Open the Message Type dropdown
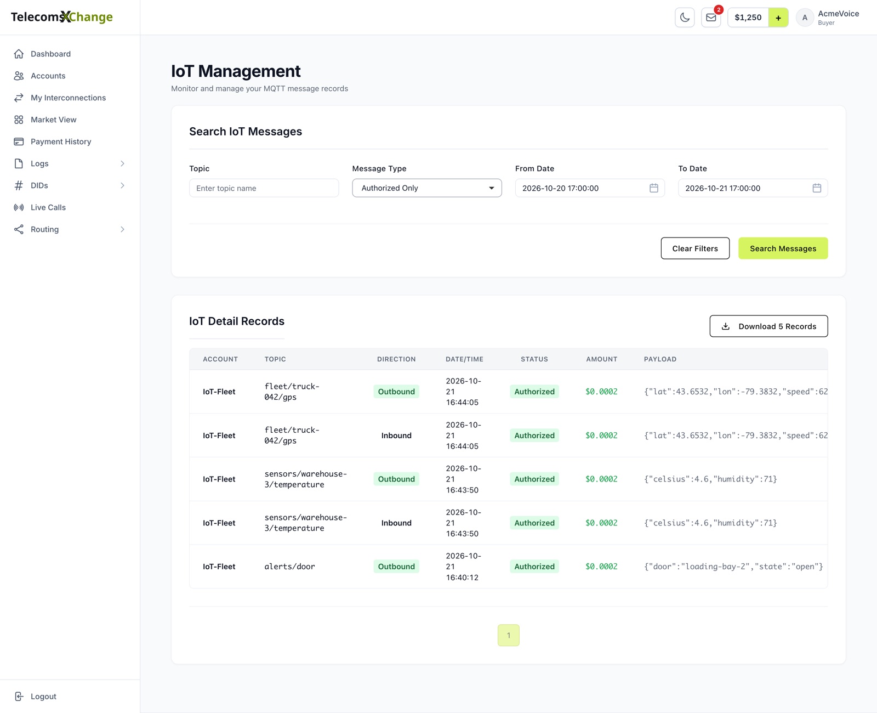 tap(427, 188)
